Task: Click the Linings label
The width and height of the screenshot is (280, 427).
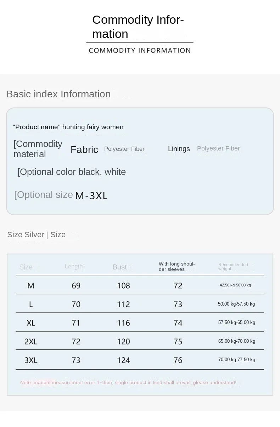Action: click(179, 149)
